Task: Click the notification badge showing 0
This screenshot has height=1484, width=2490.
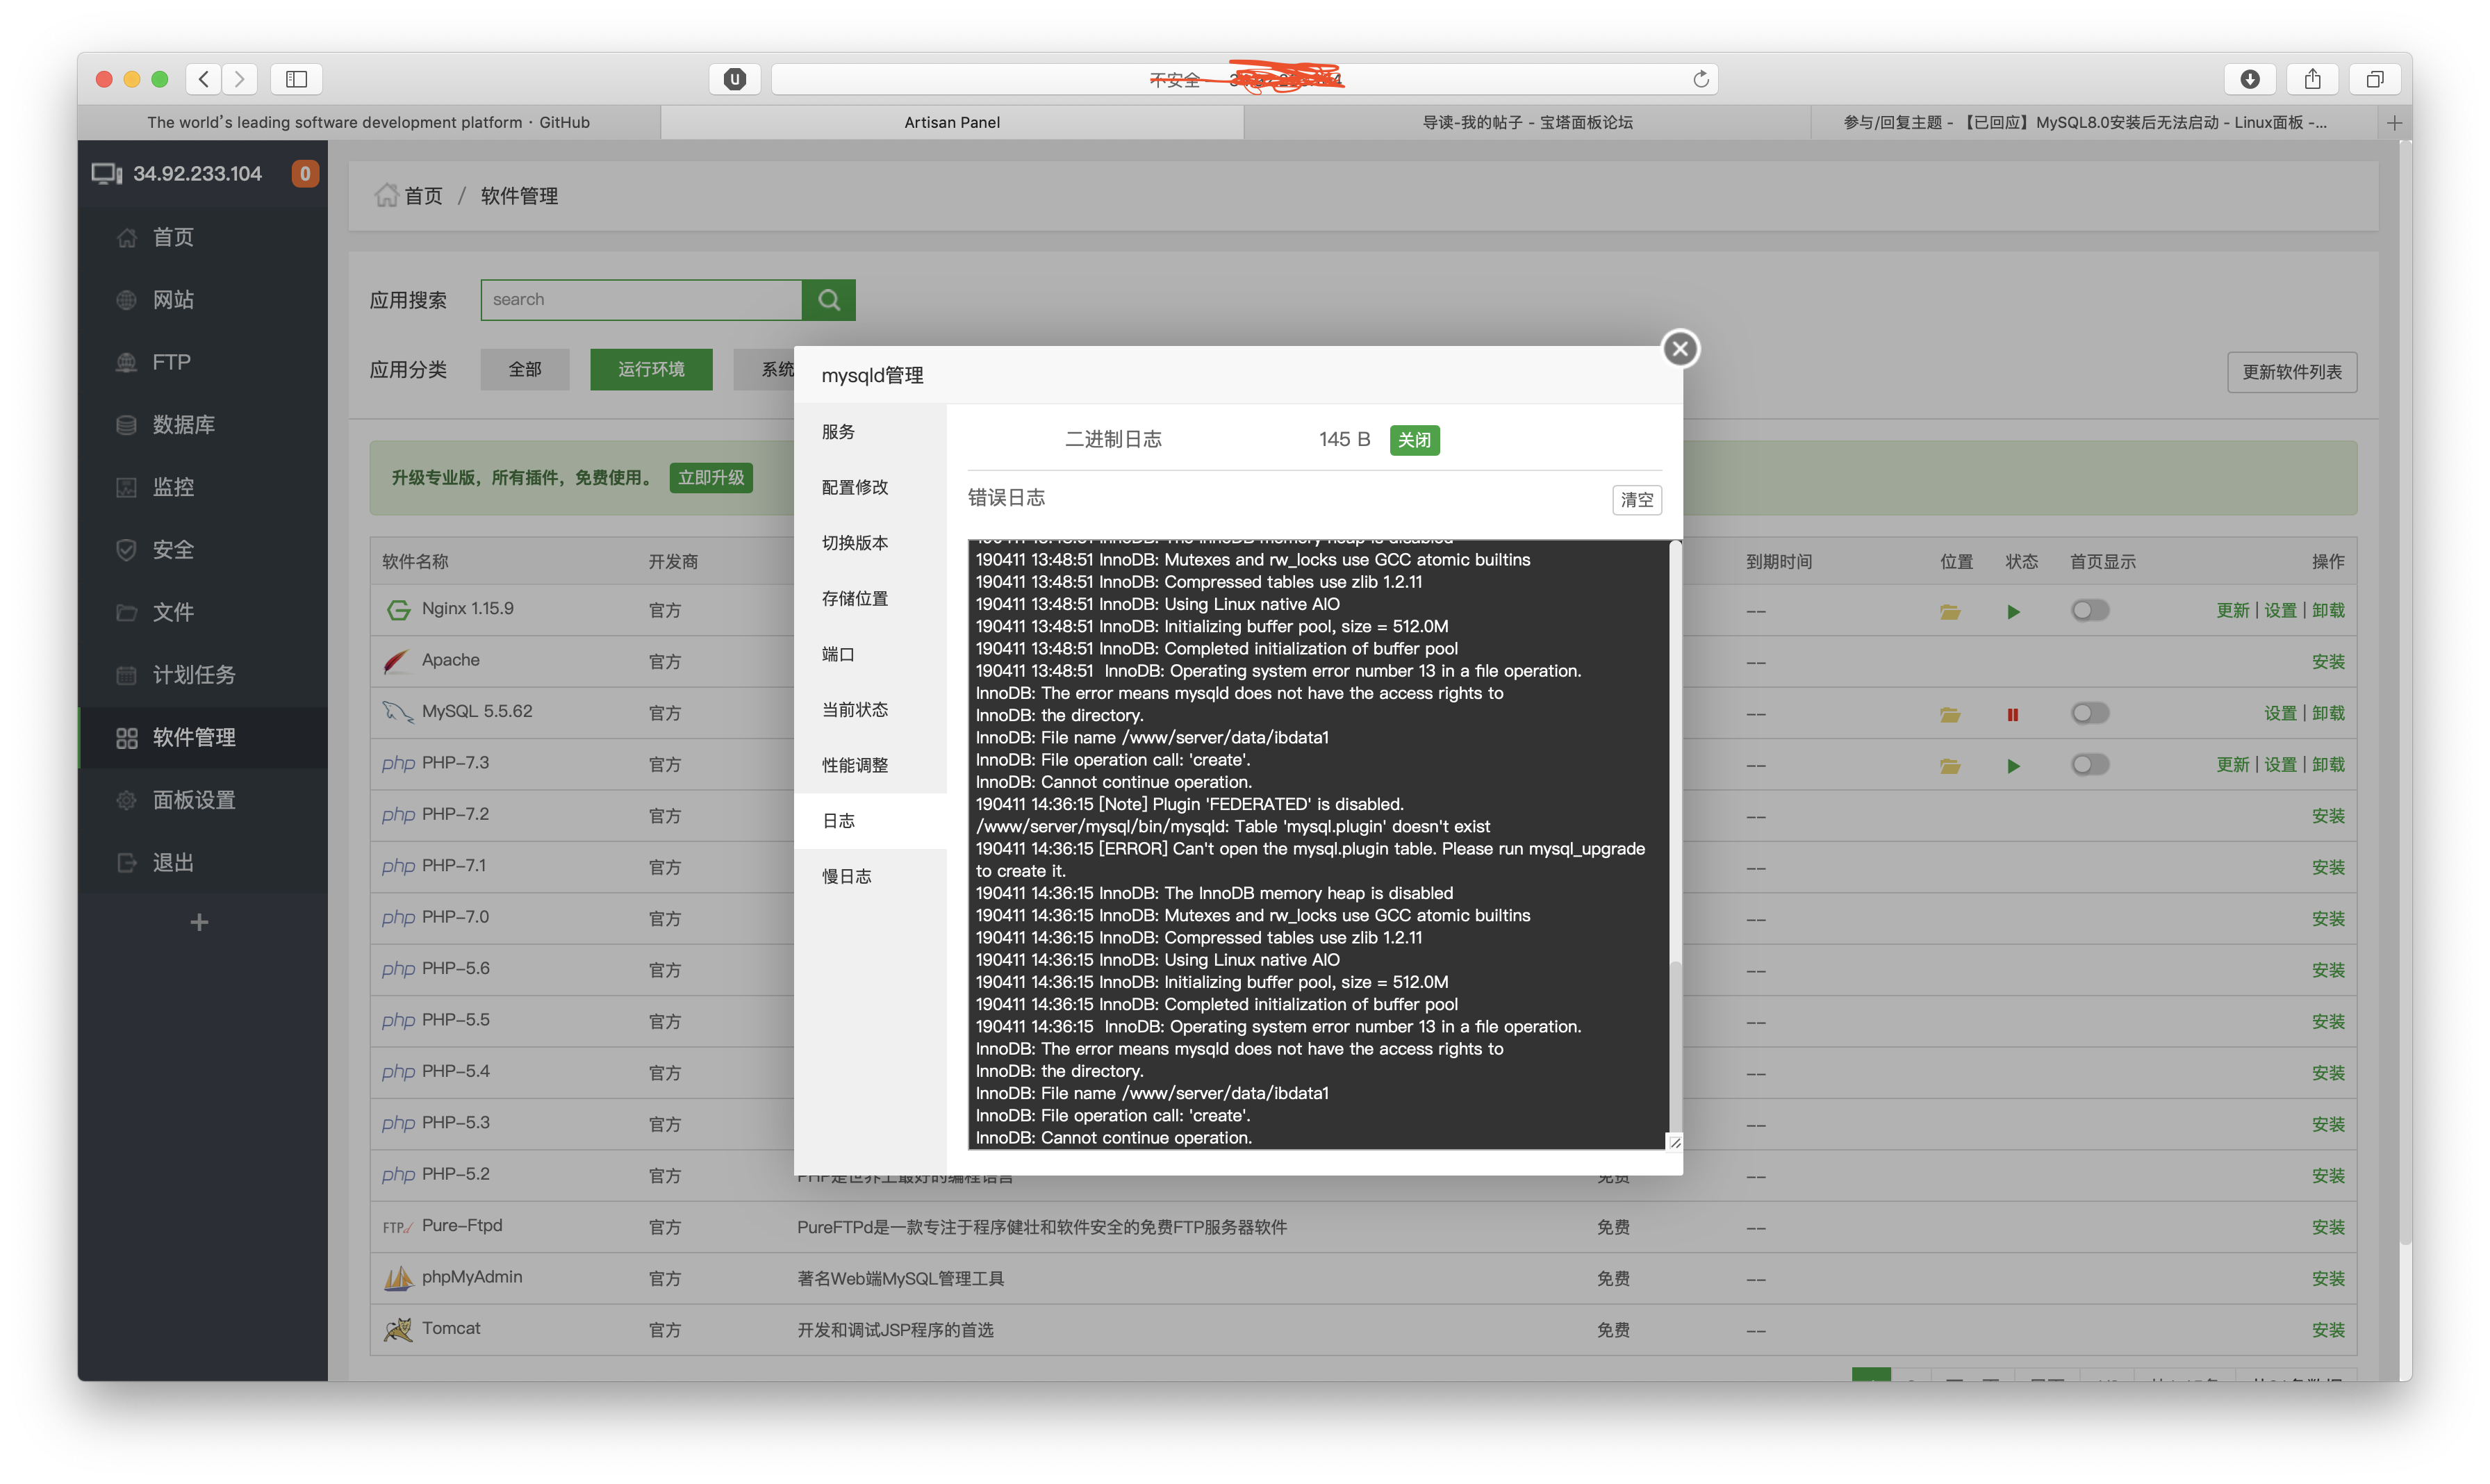Action: pyautogui.click(x=305, y=174)
